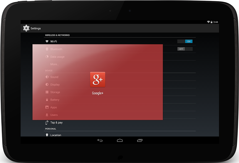Tap the Google+ app icon
Screen dimensions: 239x163
(97, 79)
